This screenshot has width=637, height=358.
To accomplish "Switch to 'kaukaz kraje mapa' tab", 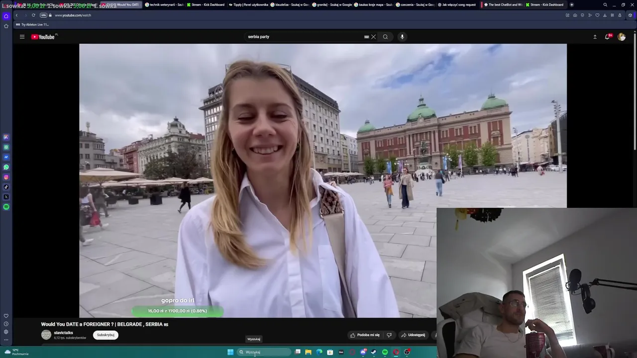I will 373,4.
